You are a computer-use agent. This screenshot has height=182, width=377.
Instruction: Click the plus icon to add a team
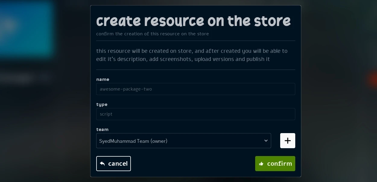click(287, 141)
